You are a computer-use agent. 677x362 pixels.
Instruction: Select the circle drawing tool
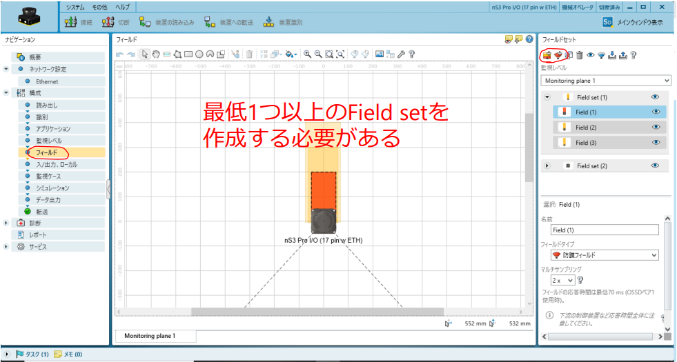199,54
